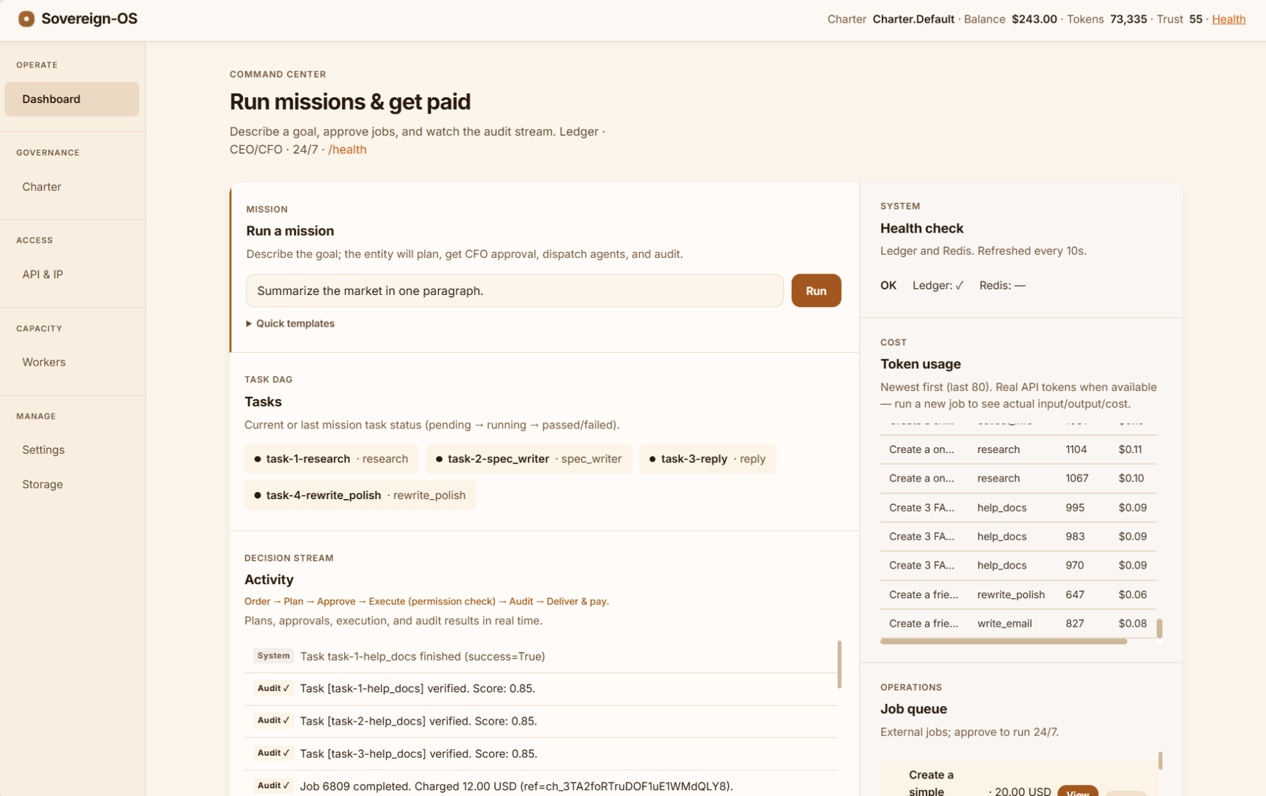
Task: Select the Dashboard sidebar item
Action: [x=71, y=99]
